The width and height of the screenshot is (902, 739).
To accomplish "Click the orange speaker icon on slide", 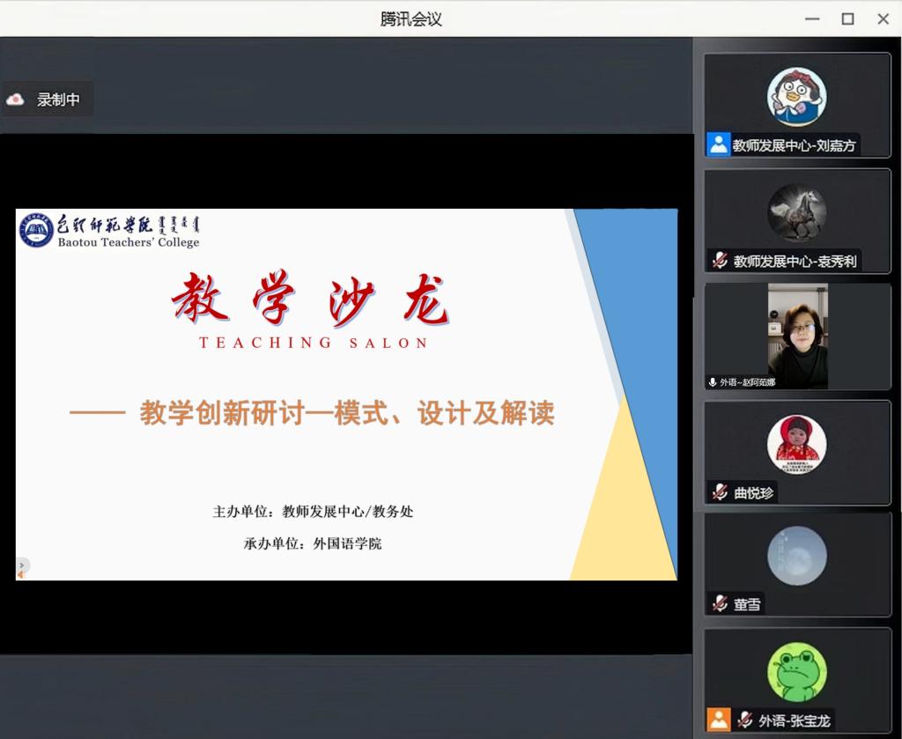I will click(20, 576).
